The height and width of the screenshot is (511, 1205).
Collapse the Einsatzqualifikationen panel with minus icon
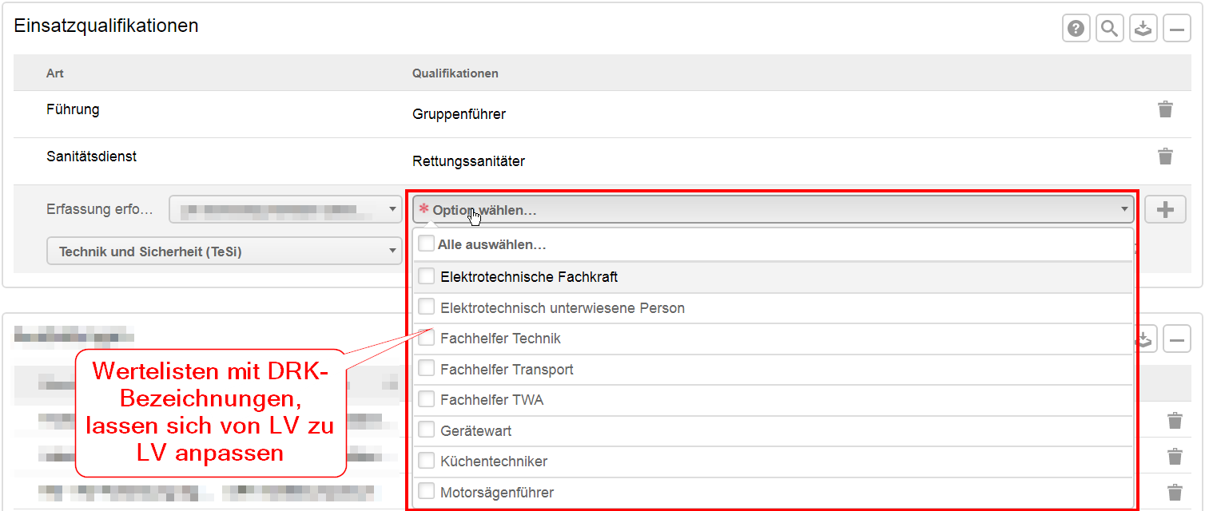[1177, 29]
